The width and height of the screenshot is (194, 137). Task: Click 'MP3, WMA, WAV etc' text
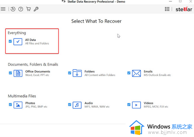click(x=97, y=107)
